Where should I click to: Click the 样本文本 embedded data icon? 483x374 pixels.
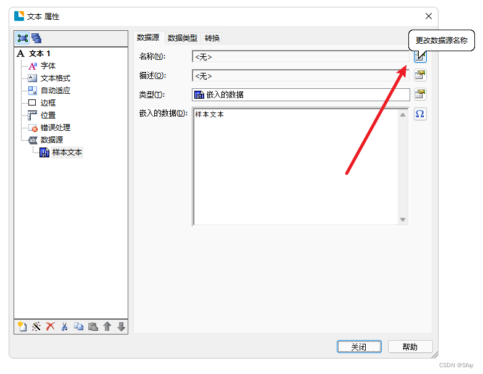(x=44, y=152)
